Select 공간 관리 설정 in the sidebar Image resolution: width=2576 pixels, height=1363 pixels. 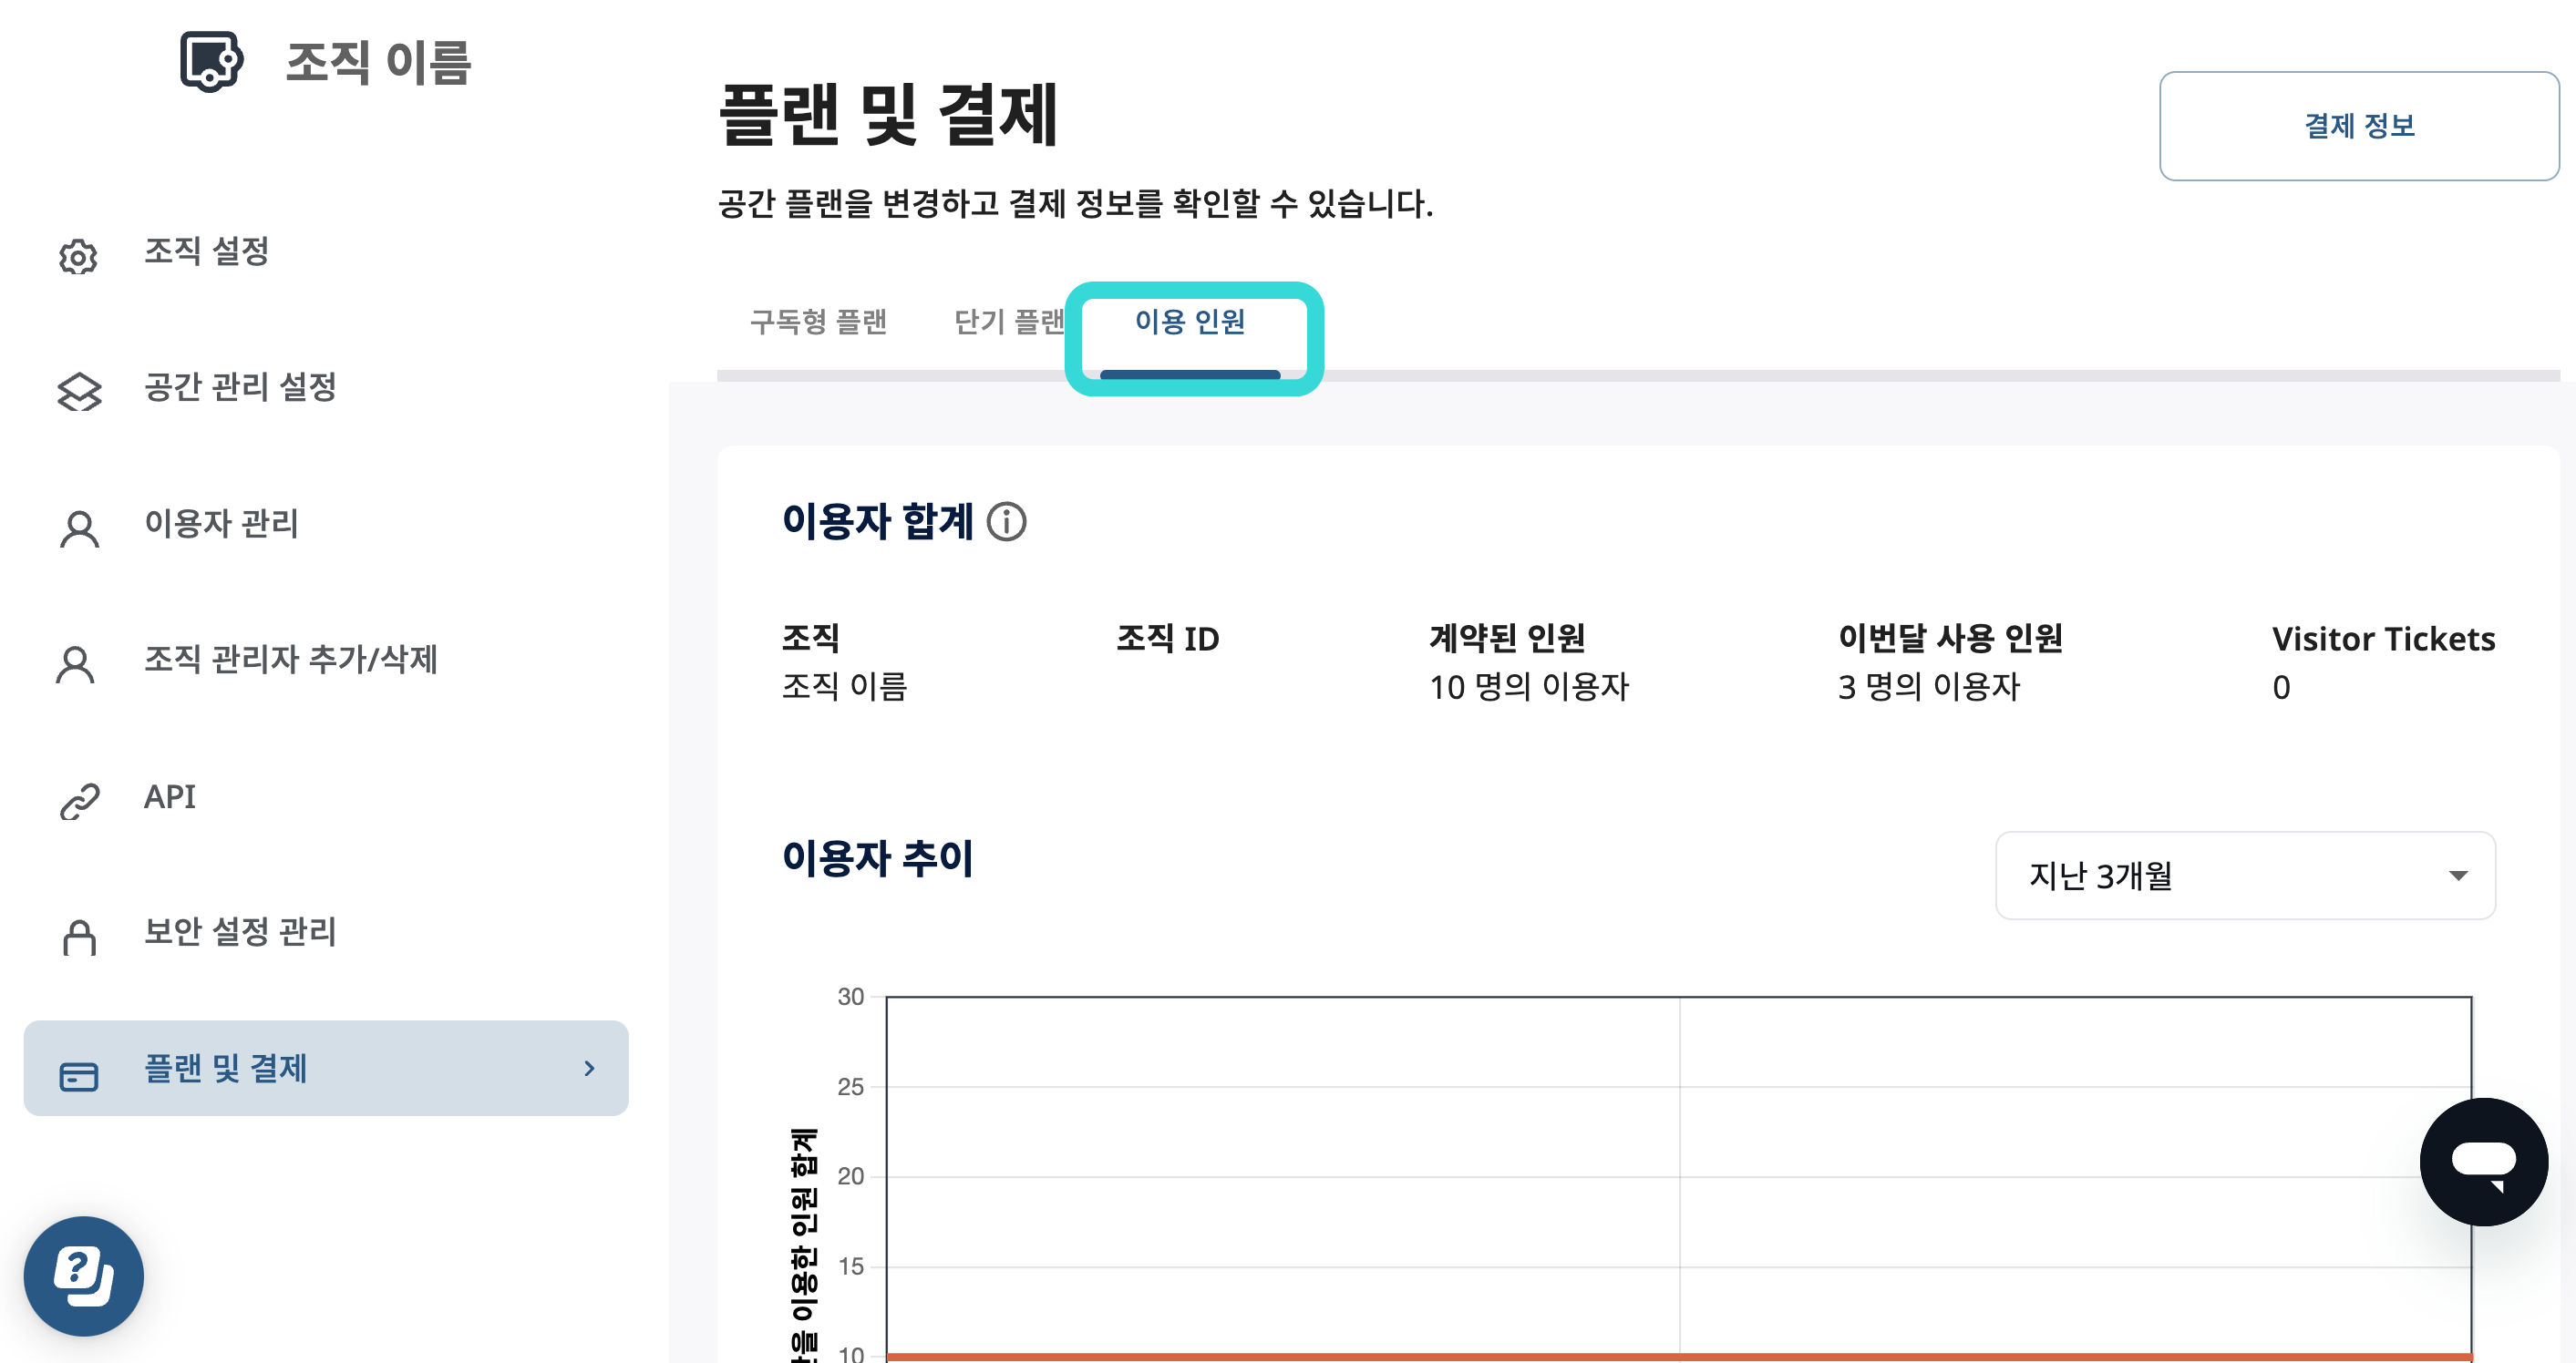point(241,388)
